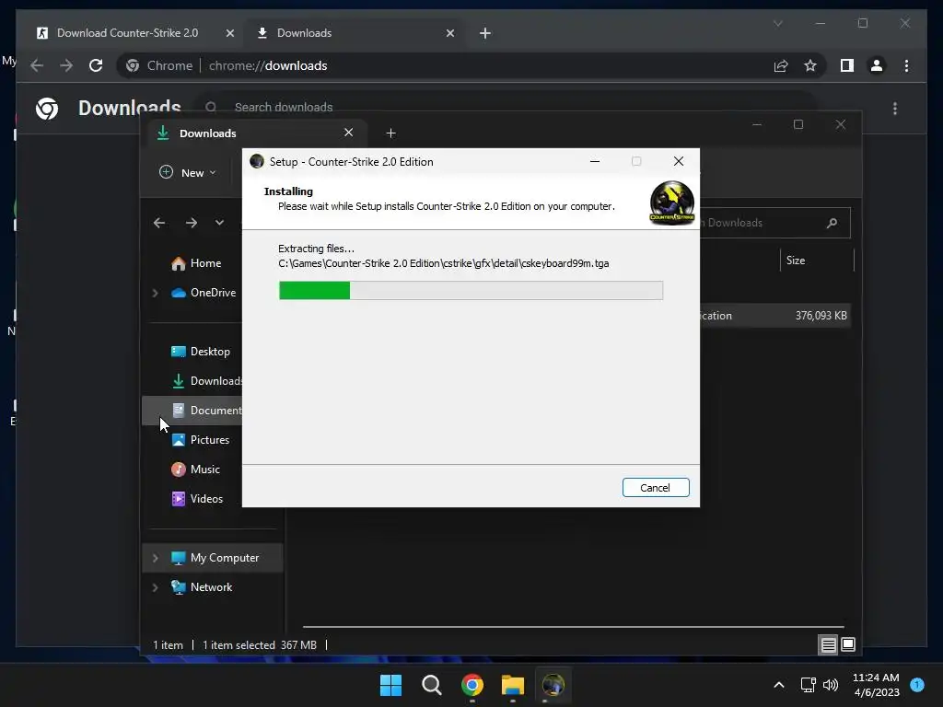Reload the Chrome page
This screenshot has height=707, width=943.
(x=96, y=65)
